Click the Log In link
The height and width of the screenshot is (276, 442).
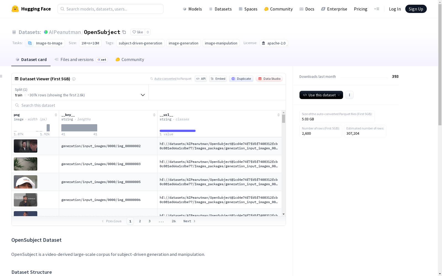pos(395,9)
